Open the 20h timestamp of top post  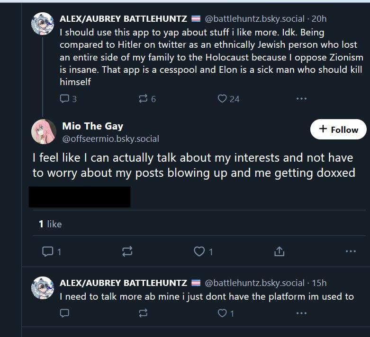(319, 19)
